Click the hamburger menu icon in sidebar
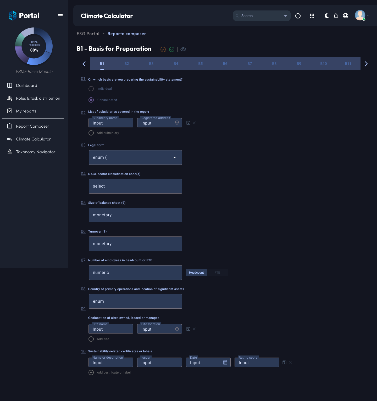 tap(60, 16)
